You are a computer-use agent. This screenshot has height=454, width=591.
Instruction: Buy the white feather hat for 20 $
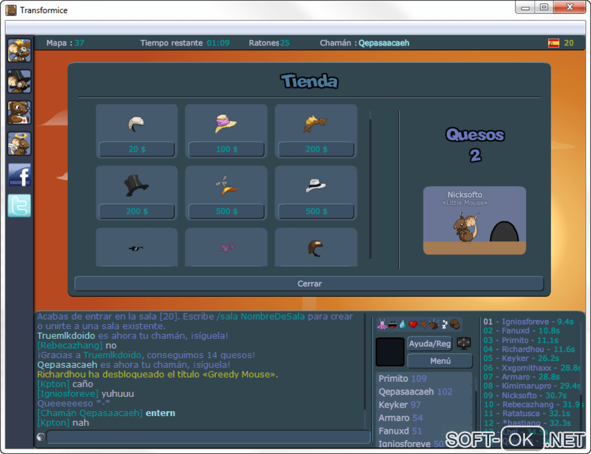coord(137,149)
